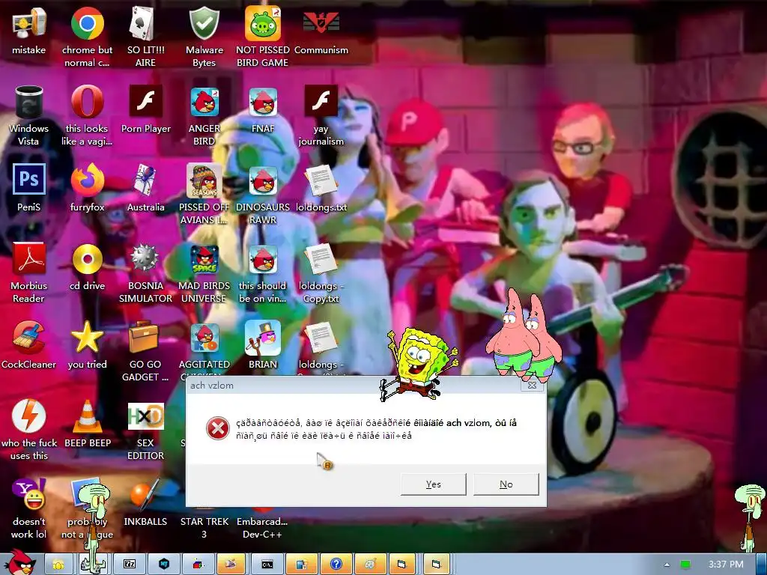Image resolution: width=767 pixels, height=575 pixels.
Task: Open the 'NOT PISSED BIRD GAME' icon
Action: click(263, 24)
